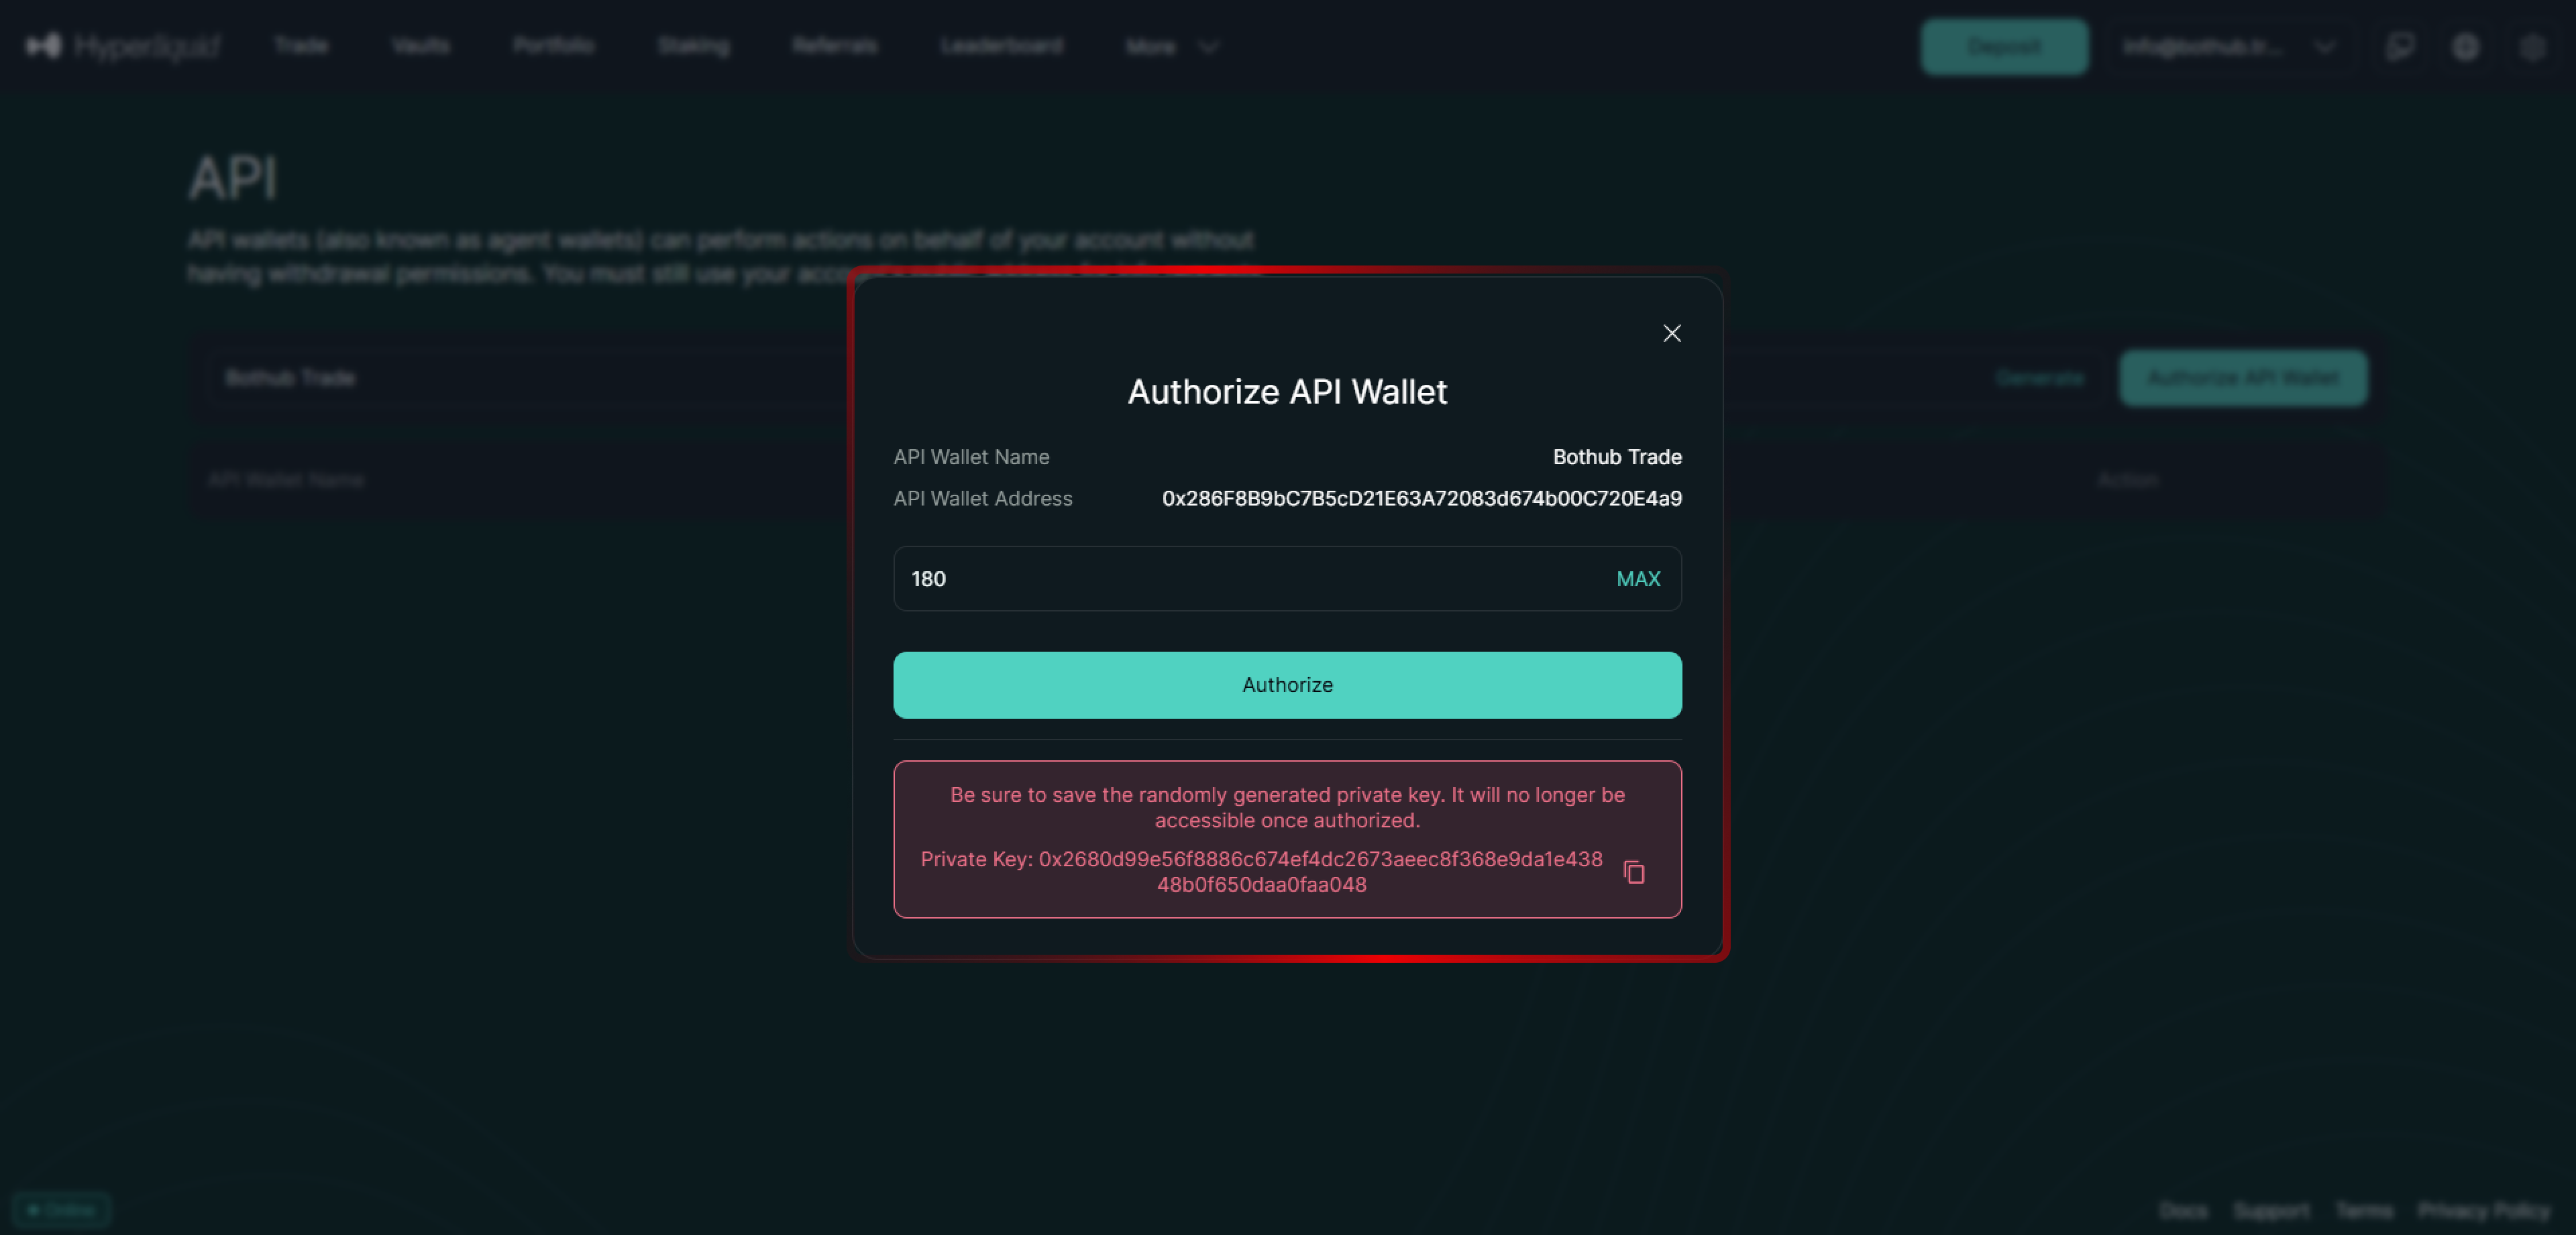Open the Staking menu item
Screen dimensions: 2576x1235
(693, 46)
